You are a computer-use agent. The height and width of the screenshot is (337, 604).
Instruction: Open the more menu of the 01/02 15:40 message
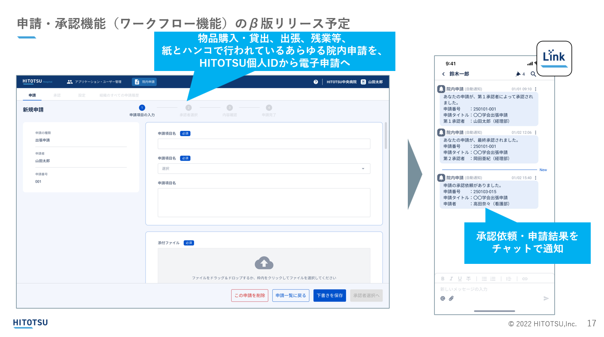tap(535, 177)
